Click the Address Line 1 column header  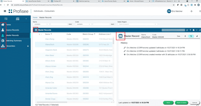[105, 34]
